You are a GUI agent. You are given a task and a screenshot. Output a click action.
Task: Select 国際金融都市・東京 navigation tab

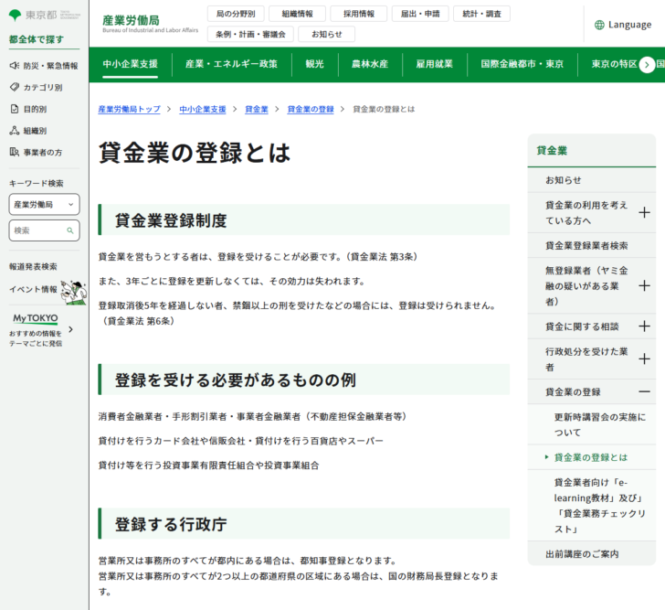click(522, 64)
